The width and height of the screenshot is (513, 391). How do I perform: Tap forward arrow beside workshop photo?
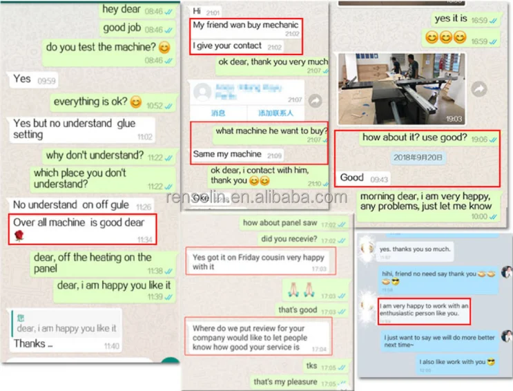(x=479, y=88)
